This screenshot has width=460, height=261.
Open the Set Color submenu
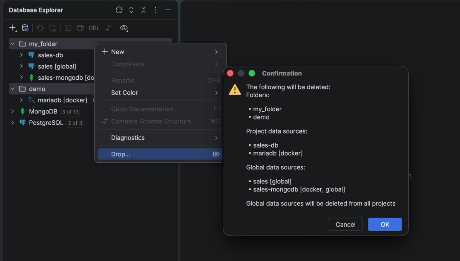click(161, 93)
